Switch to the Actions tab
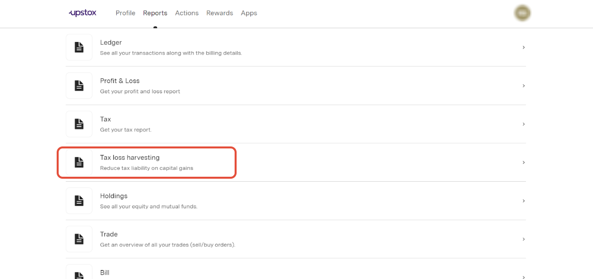The image size is (593, 279). click(x=186, y=13)
